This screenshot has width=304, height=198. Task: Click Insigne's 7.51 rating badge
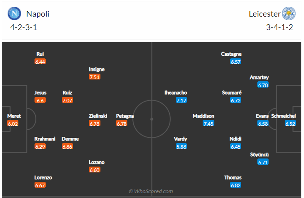[x=95, y=77]
